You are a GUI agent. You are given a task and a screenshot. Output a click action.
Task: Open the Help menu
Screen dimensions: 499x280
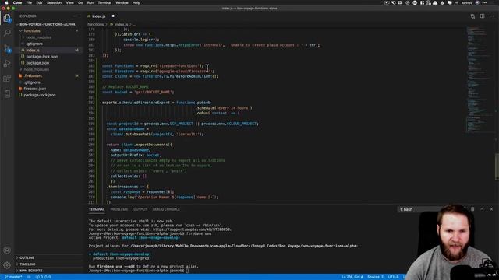click(136, 2)
